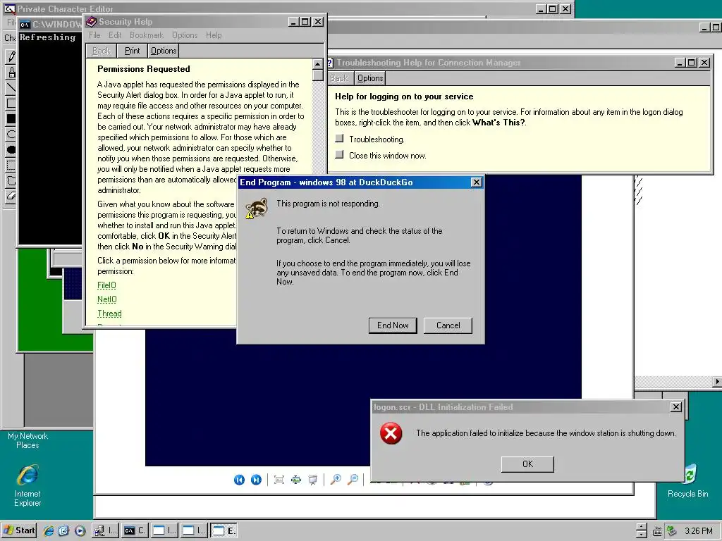
Task: Click the Back button in Security Help
Action: click(x=102, y=51)
